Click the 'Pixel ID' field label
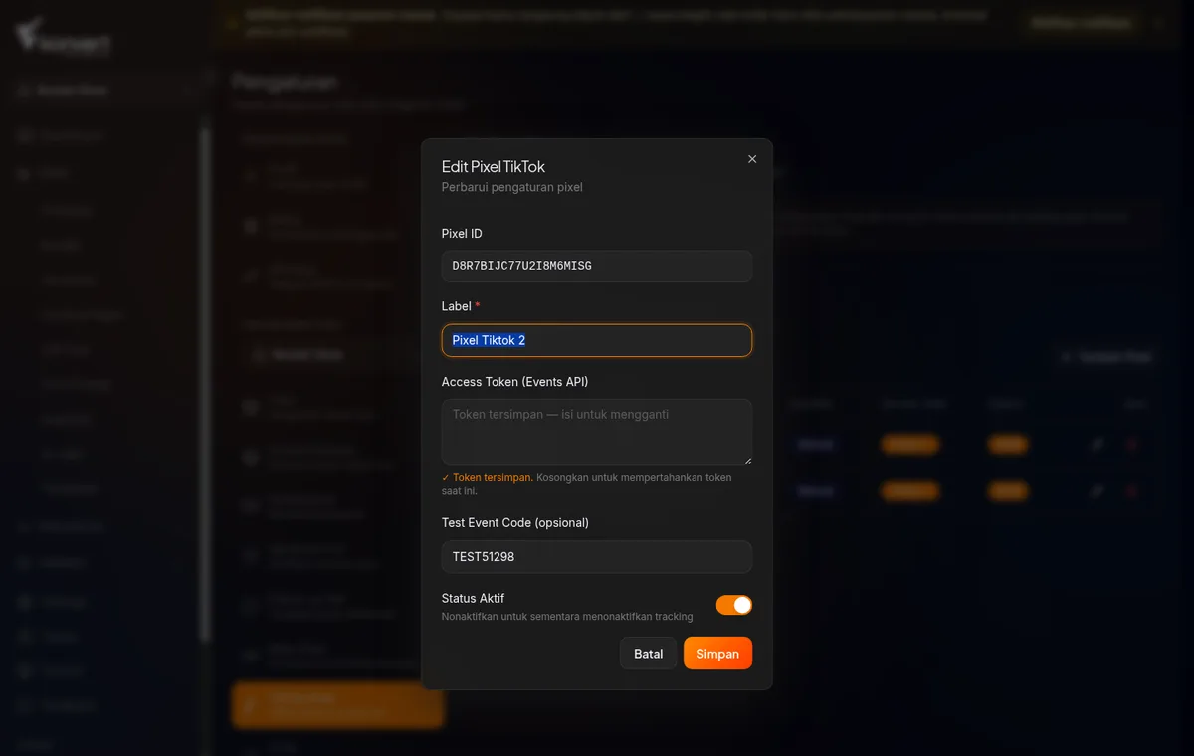 click(462, 234)
